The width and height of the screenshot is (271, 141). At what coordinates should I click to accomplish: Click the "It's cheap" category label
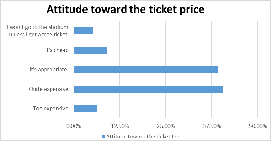[57, 50]
